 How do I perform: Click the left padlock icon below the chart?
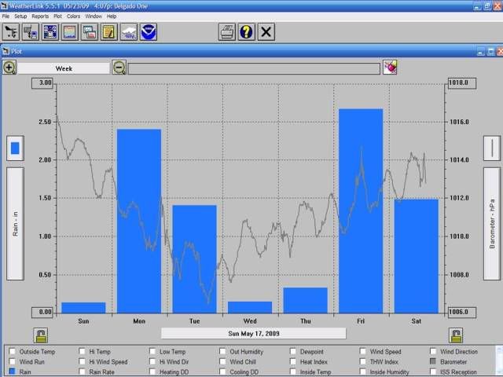click(40, 335)
